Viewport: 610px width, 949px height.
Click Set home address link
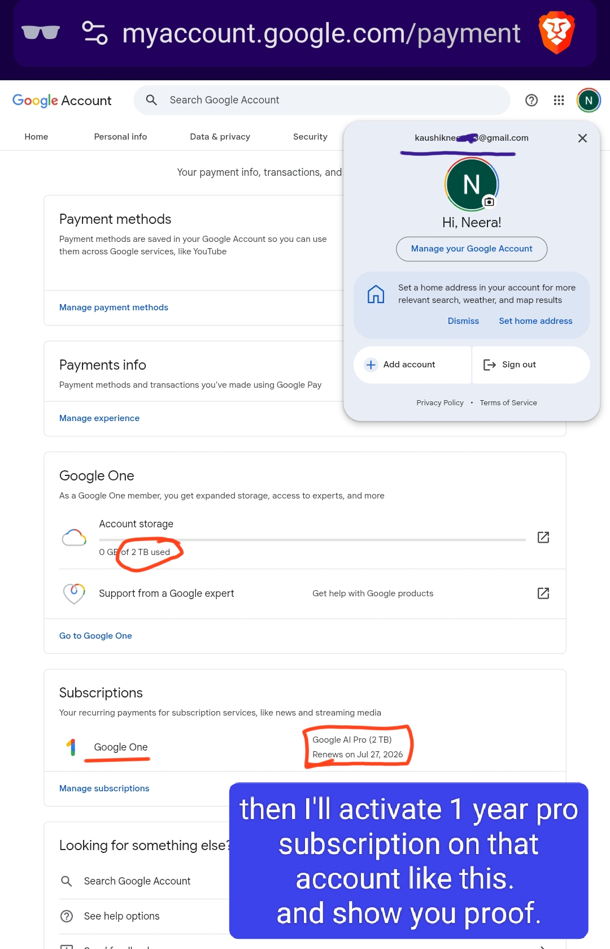[x=535, y=321]
